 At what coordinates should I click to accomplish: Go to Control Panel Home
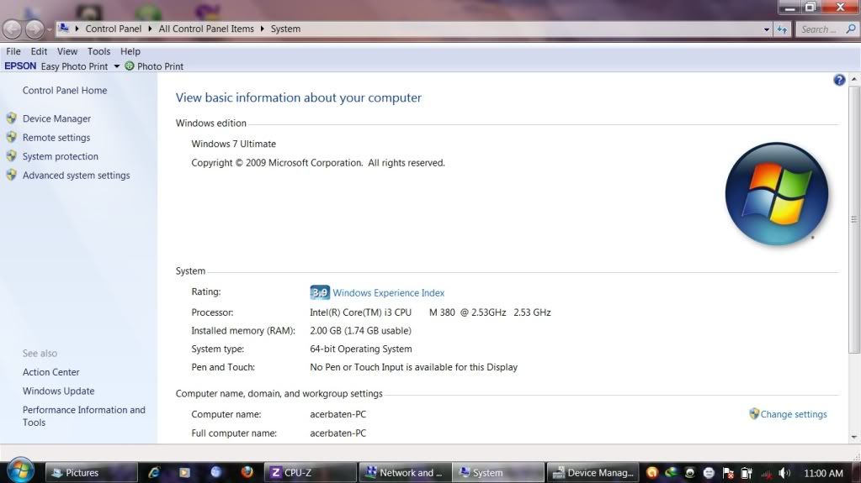[x=65, y=91]
